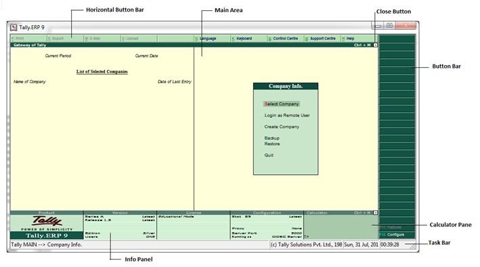Screen dimensions: 480x267
Task: Click the 'Series A' version text
Action: 94,216
